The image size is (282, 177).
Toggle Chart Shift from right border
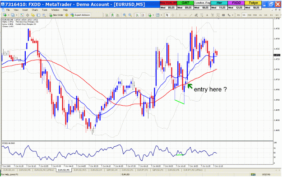click(143, 15)
